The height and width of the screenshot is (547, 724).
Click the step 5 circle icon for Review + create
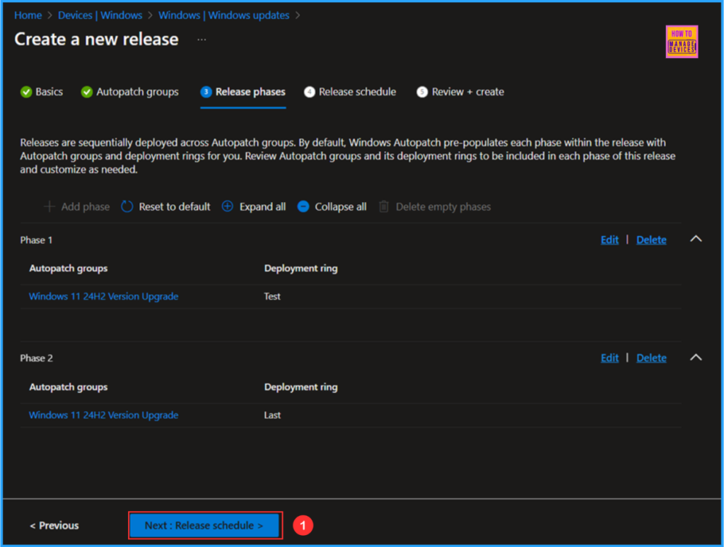[422, 92]
